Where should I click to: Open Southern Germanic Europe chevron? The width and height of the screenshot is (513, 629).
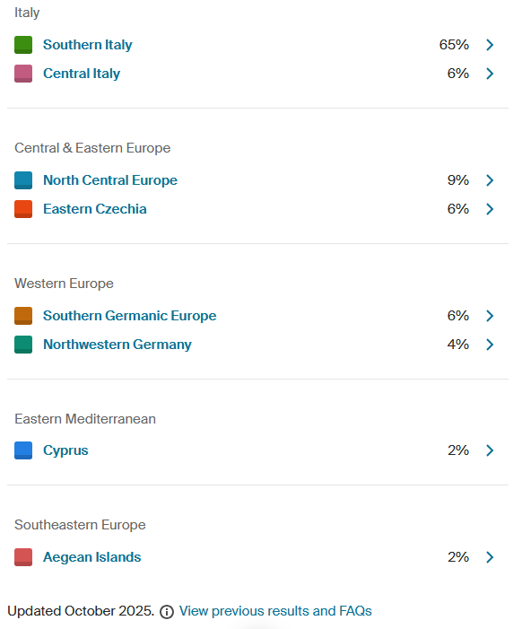(x=490, y=316)
